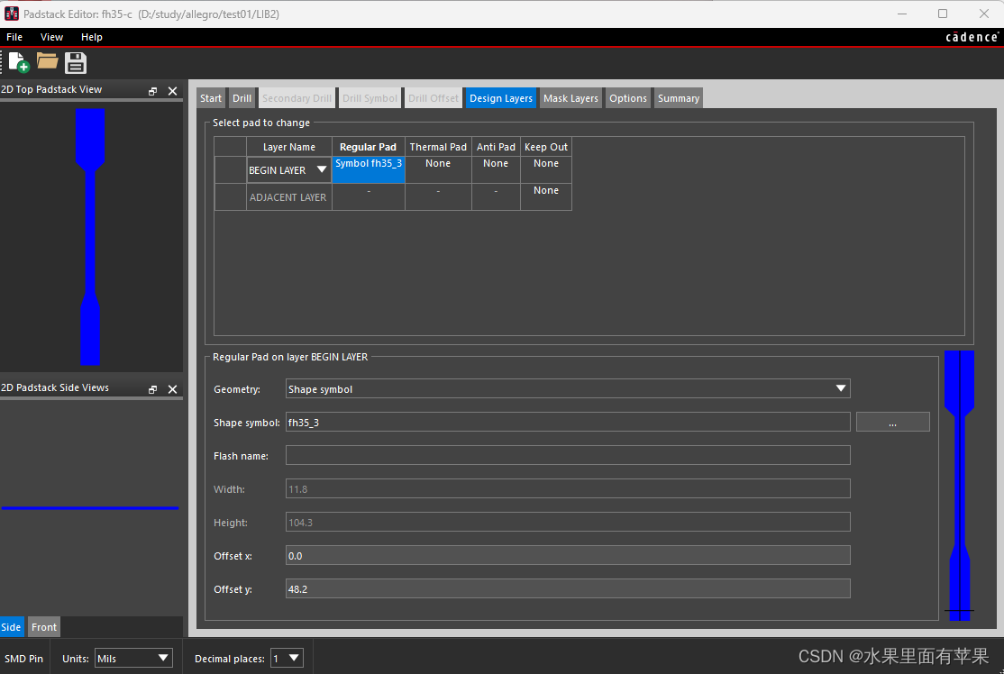Switch to the Front side view
The width and height of the screenshot is (1004, 674).
pos(43,627)
